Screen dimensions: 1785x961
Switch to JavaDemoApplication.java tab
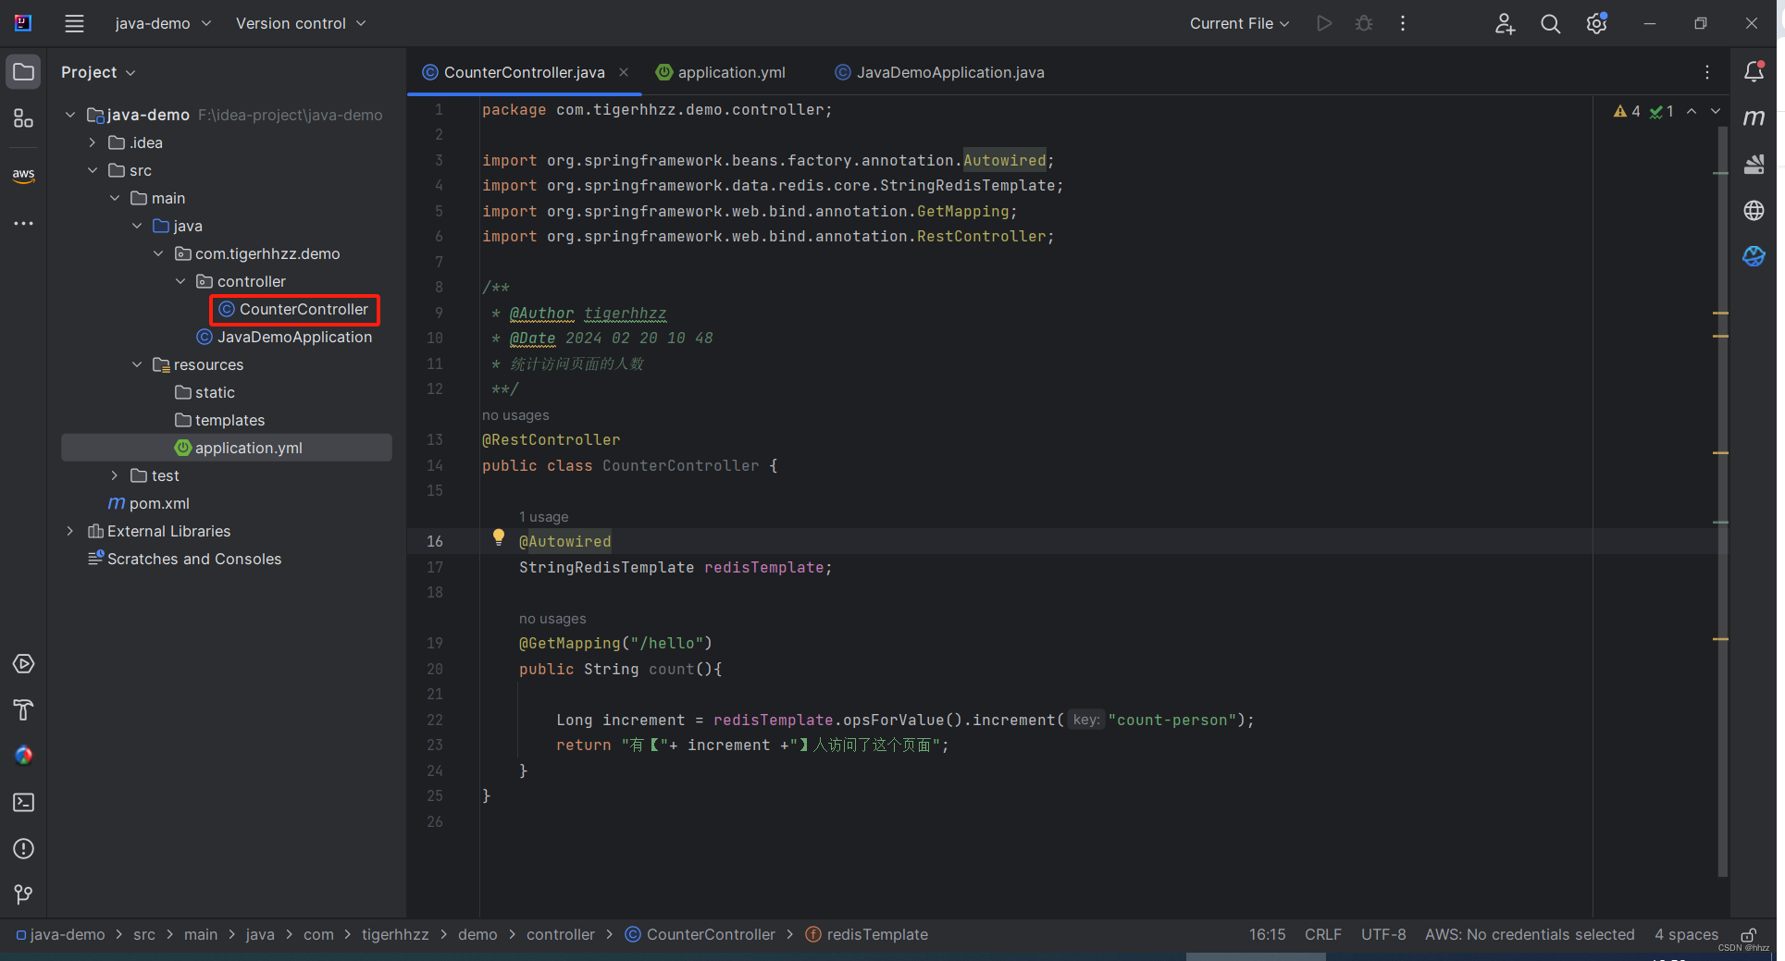pos(940,72)
